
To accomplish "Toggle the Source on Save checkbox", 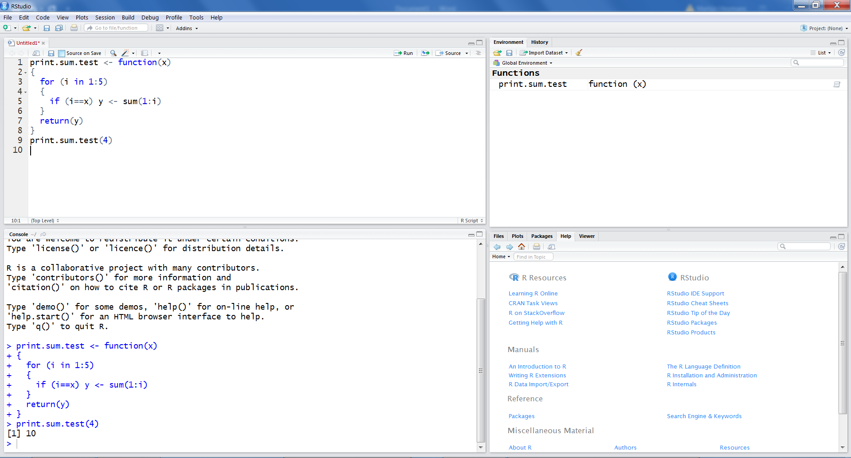I will (62, 53).
